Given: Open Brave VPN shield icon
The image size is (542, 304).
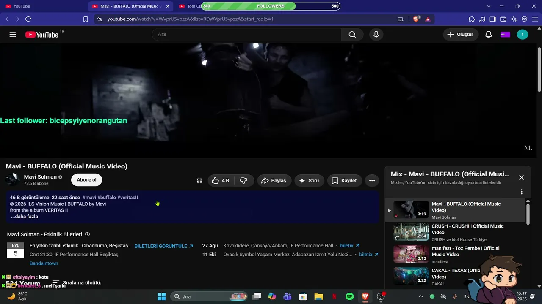Looking at the screenshot, I should 525,19.
